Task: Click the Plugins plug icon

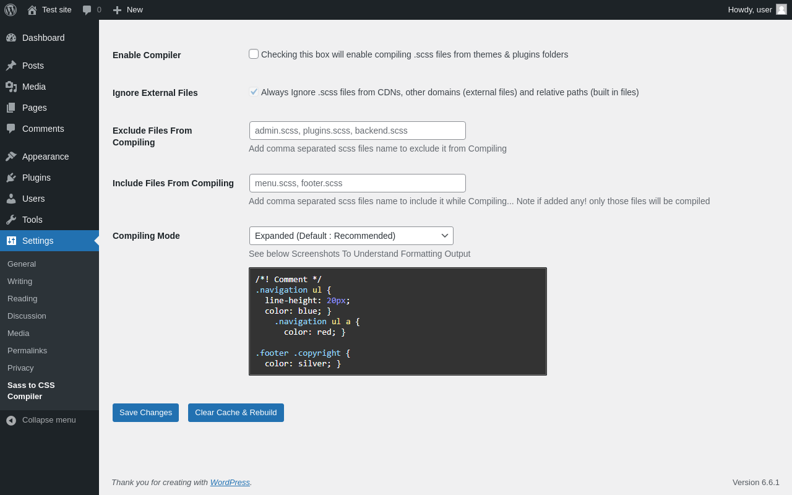Action: click(x=11, y=178)
